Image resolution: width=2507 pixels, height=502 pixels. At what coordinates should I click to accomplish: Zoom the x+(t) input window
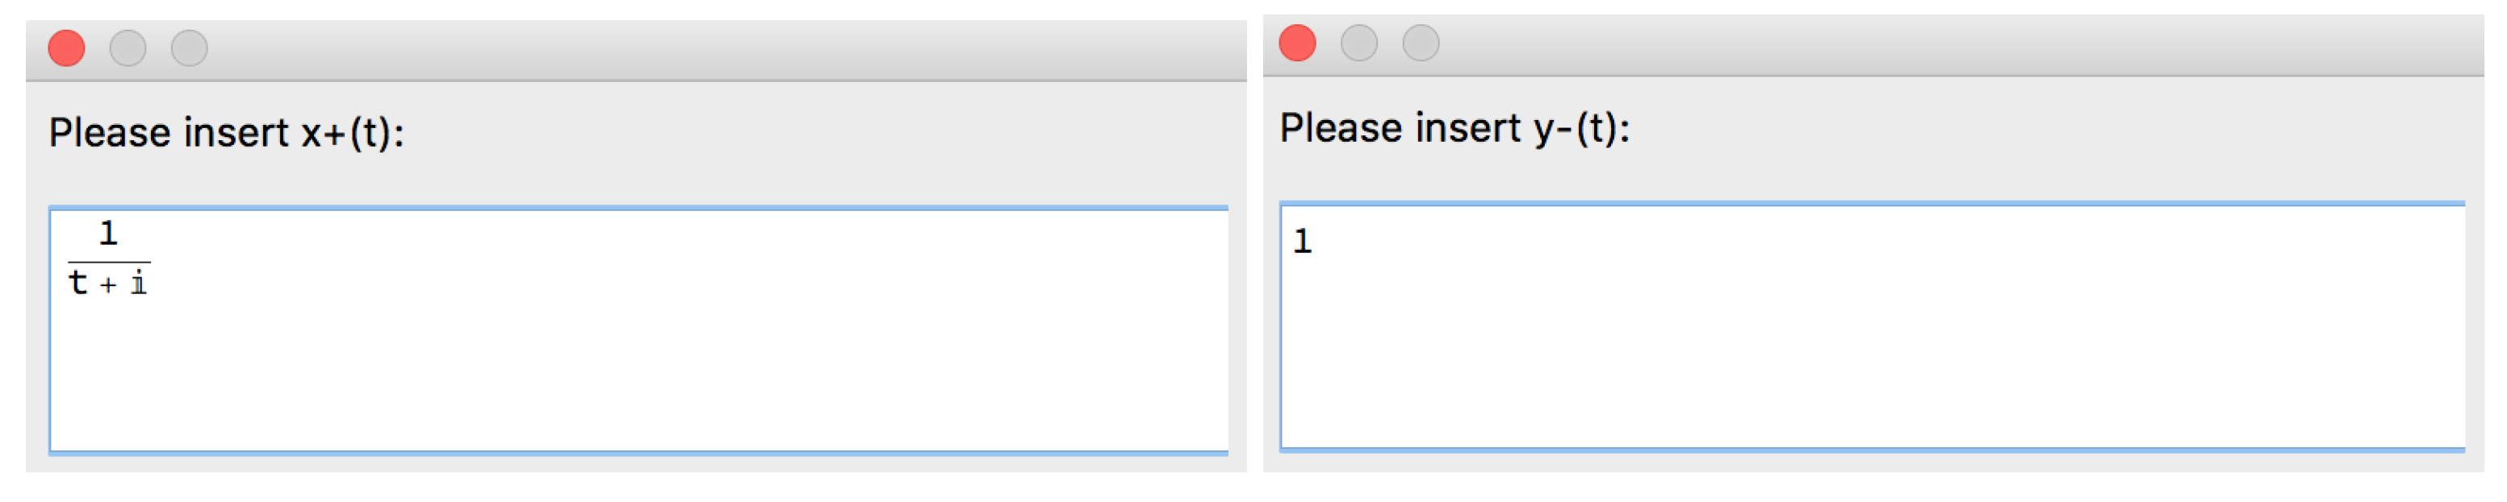[189, 48]
